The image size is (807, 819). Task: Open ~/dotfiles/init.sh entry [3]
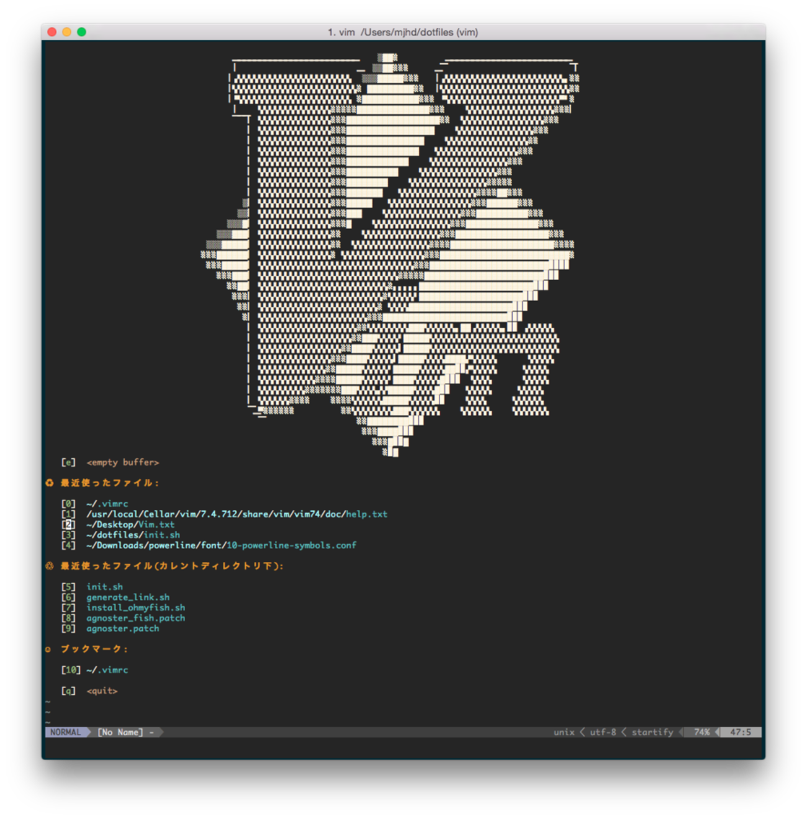tap(120, 535)
